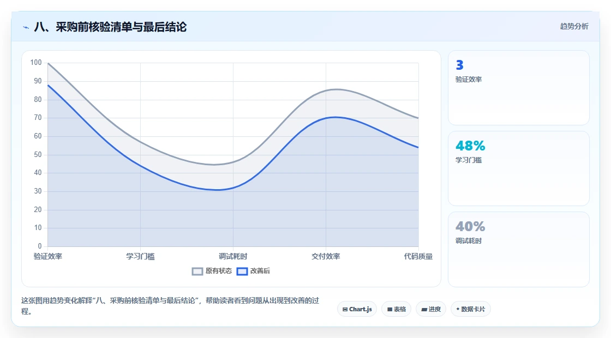Select the 验证效率 stat card showing 3

[519, 88]
